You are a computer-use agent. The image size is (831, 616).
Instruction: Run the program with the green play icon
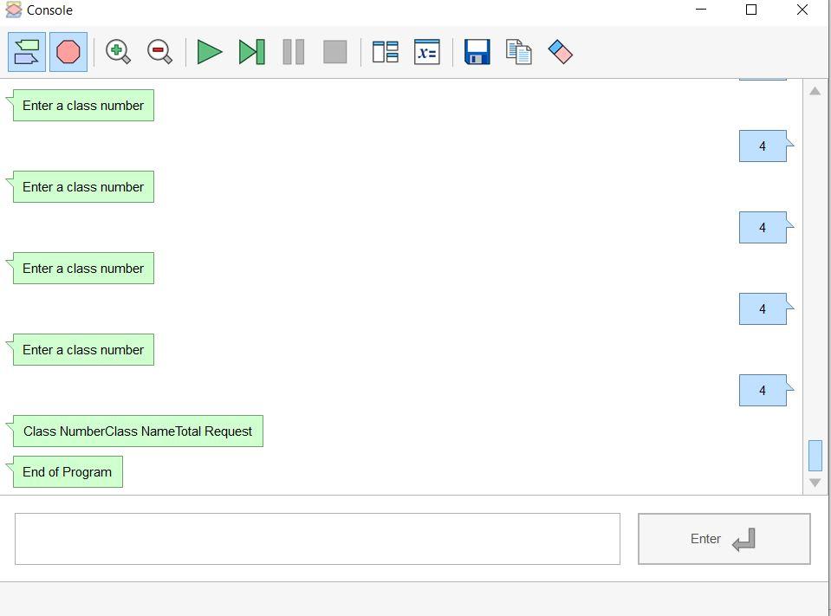pos(210,52)
